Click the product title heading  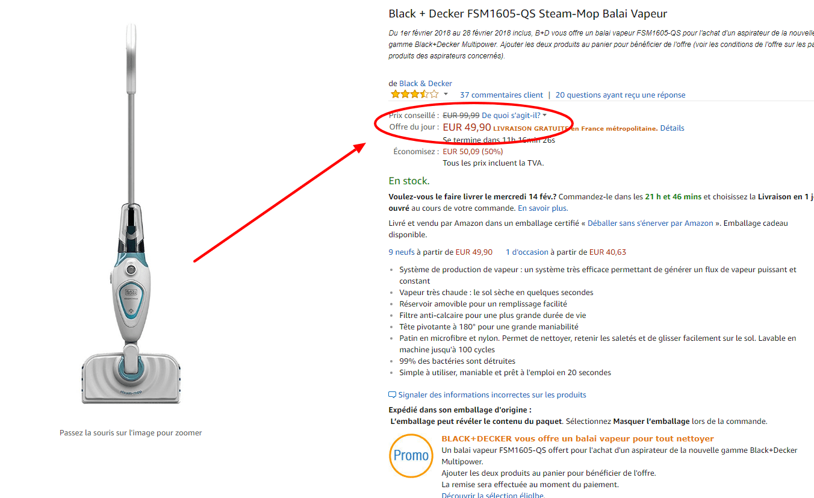click(528, 13)
